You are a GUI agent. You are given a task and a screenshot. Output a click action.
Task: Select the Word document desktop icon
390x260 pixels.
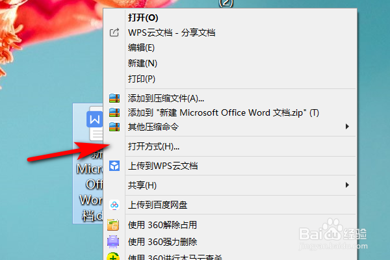88,163
